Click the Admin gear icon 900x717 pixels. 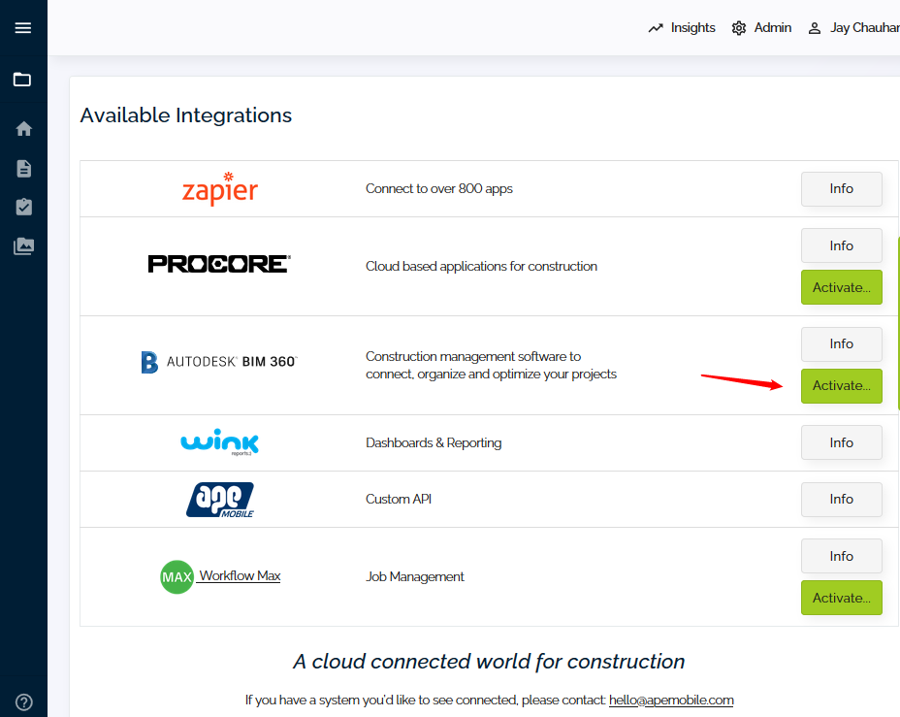point(739,27)
